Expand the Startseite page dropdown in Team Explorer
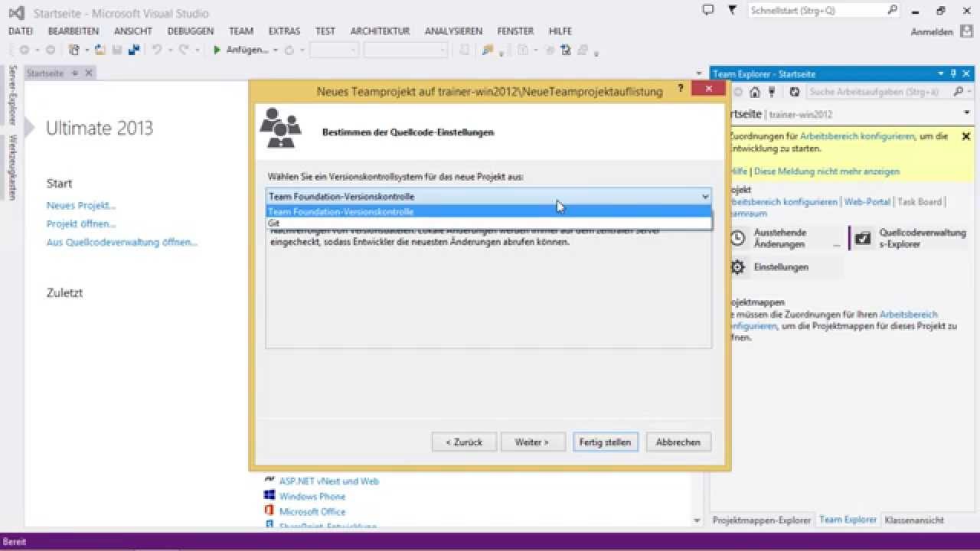 tap(966, 112)
